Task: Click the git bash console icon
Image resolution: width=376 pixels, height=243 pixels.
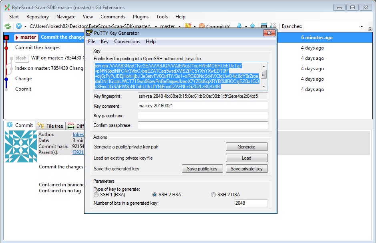Action: tap(264, 26)
